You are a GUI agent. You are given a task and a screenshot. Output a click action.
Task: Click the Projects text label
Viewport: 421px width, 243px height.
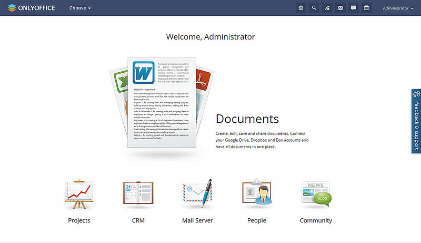click(79, 220)
